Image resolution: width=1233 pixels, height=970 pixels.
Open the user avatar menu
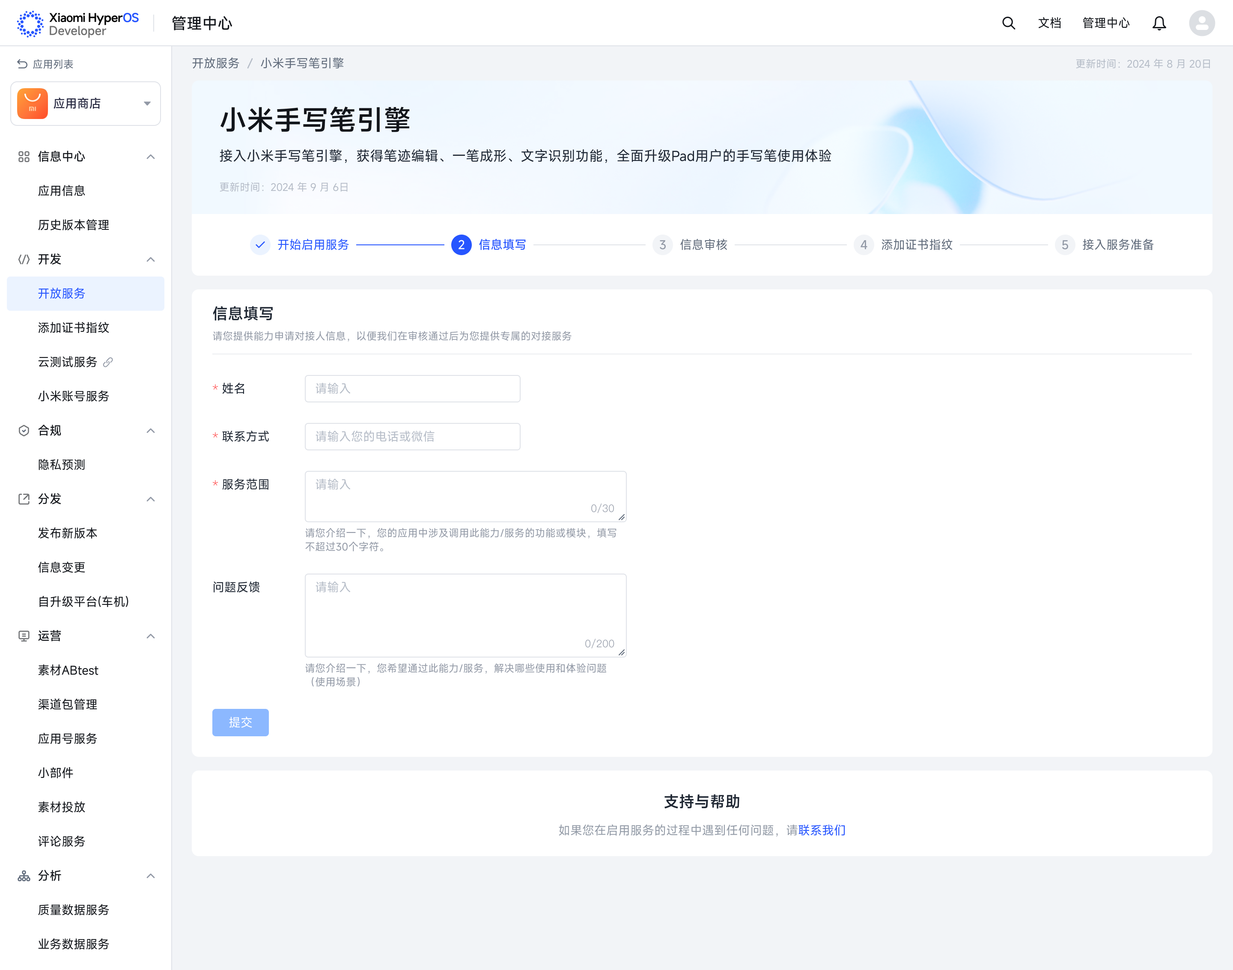coord(1201,23)
